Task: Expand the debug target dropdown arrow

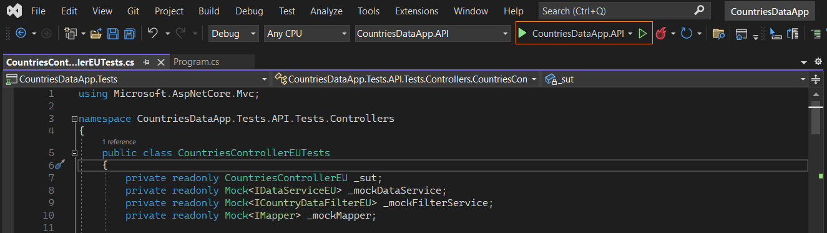Action: [630, 34]
